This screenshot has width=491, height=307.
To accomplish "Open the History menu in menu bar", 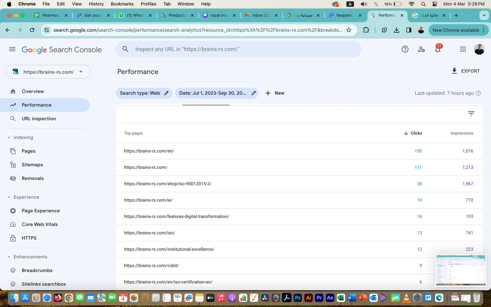I will point(96,4).
